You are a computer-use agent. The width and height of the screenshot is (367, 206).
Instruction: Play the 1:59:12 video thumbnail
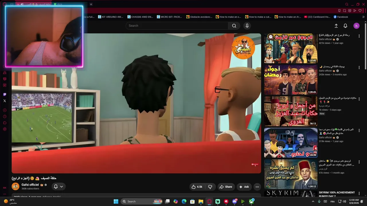pos(291,174)
